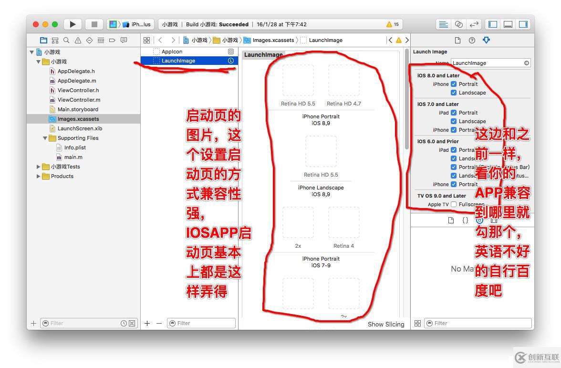
Task: Collapse the 小游戏 group folder
Action: [38, 62]
